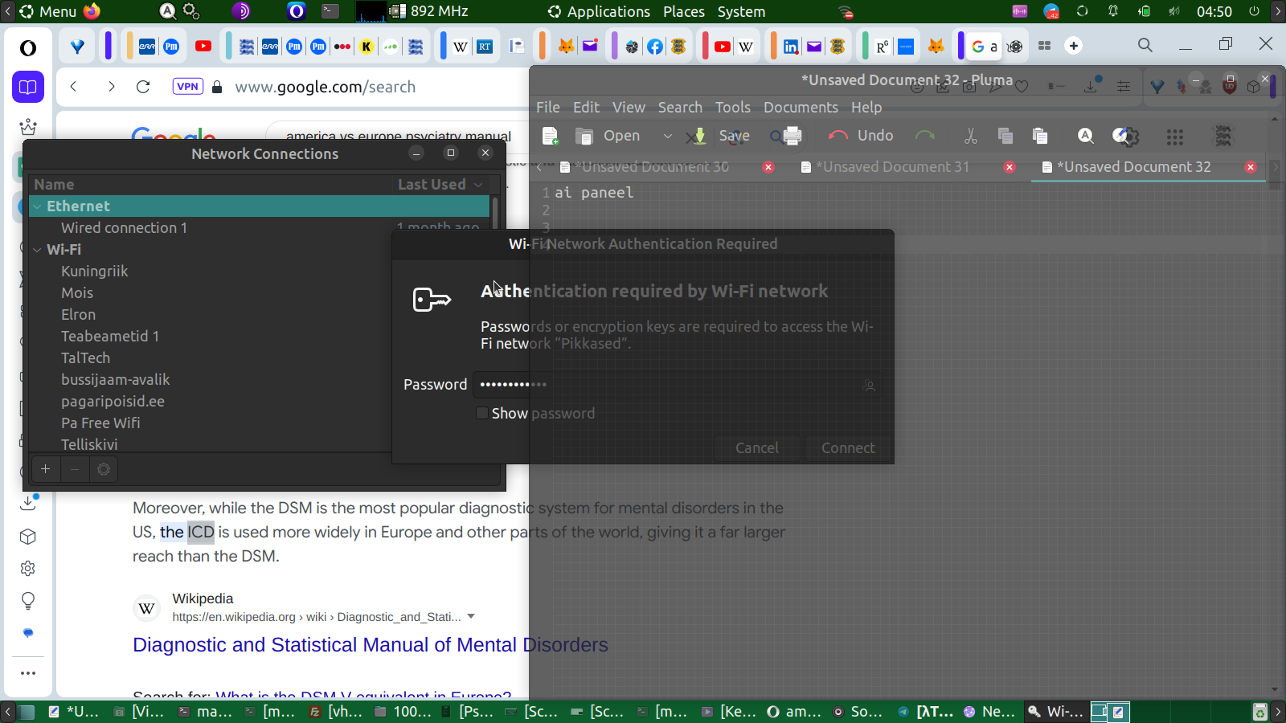Click the lightbulb icon in Opera's sidebar
Image resolution: width=1286 pixels, height=723 pixels.
pos(28,601)
